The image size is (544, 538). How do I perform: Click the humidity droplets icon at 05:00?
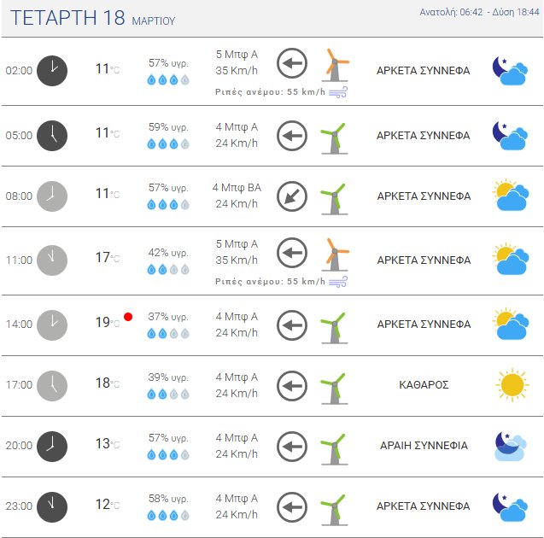click(167, 144)
